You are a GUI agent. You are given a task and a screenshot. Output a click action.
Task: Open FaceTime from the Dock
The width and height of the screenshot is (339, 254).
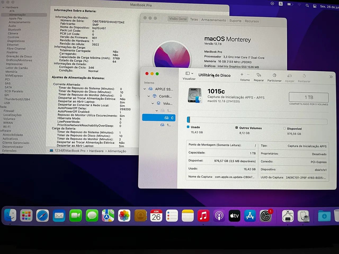tap(75, 216)
